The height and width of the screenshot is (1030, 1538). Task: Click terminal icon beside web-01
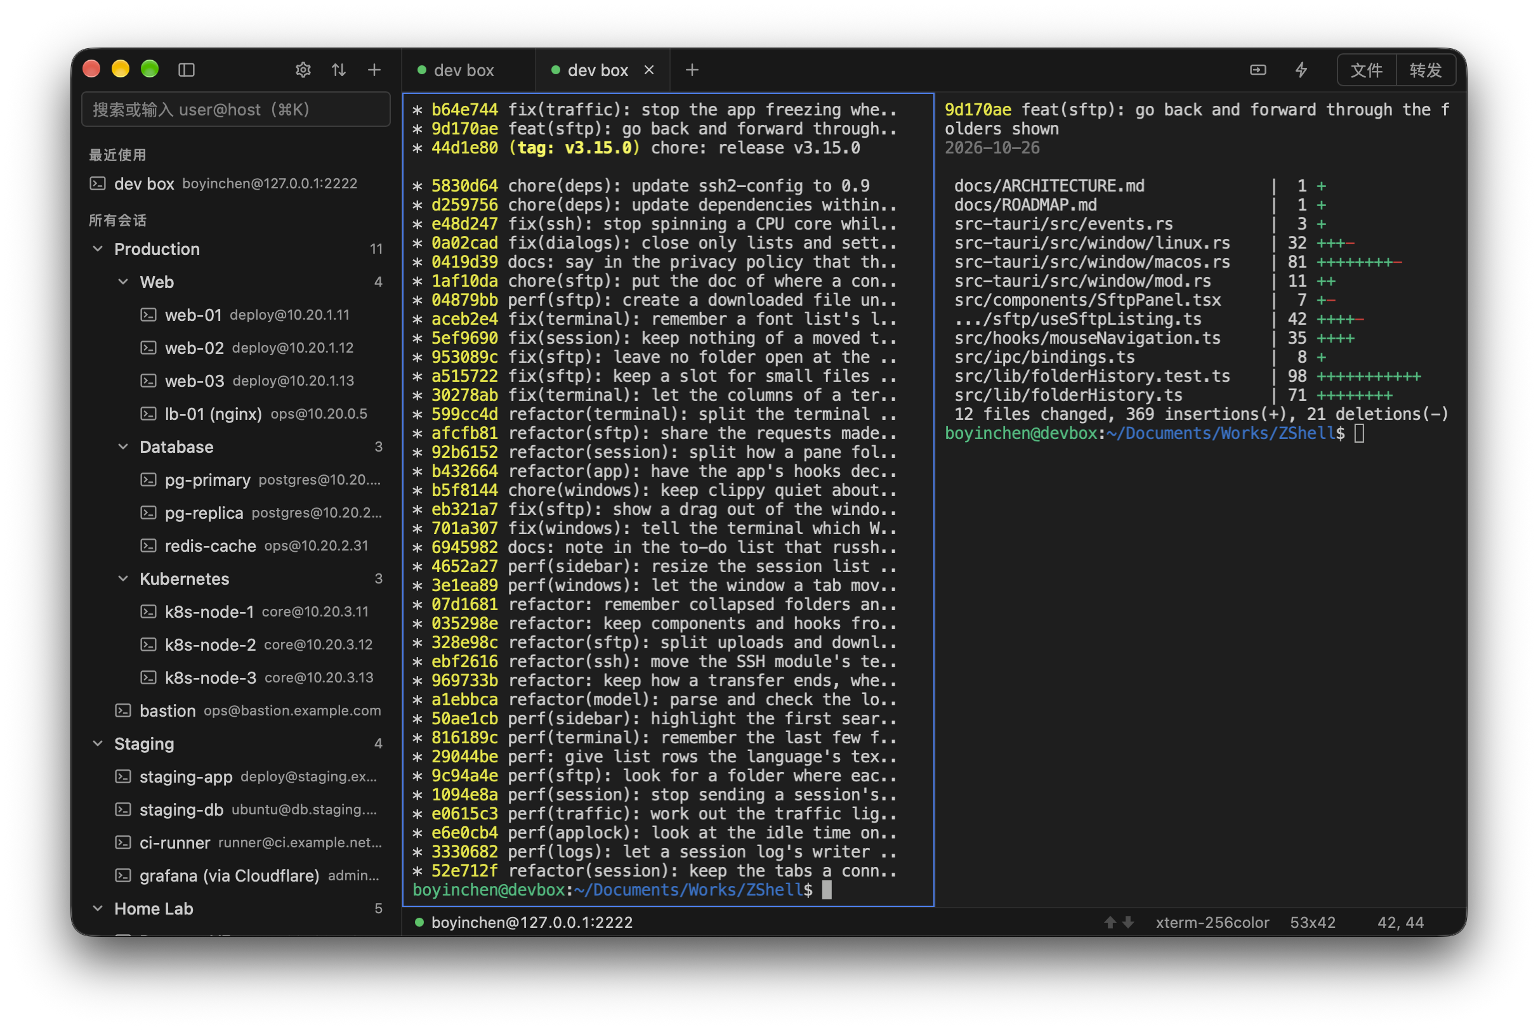[x=148, y=315]
